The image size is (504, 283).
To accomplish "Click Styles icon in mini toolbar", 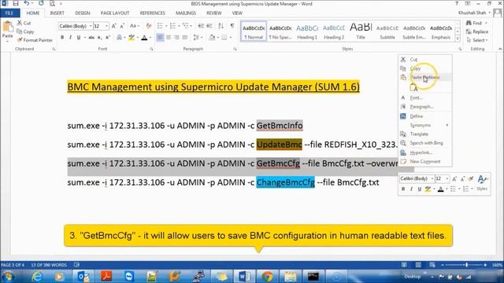I will click(x=482, y=183).
